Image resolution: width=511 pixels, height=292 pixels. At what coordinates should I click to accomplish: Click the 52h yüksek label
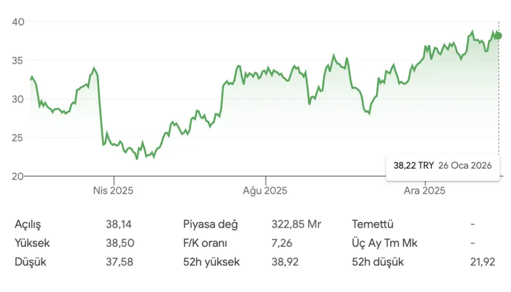click(x=211, y=262)
